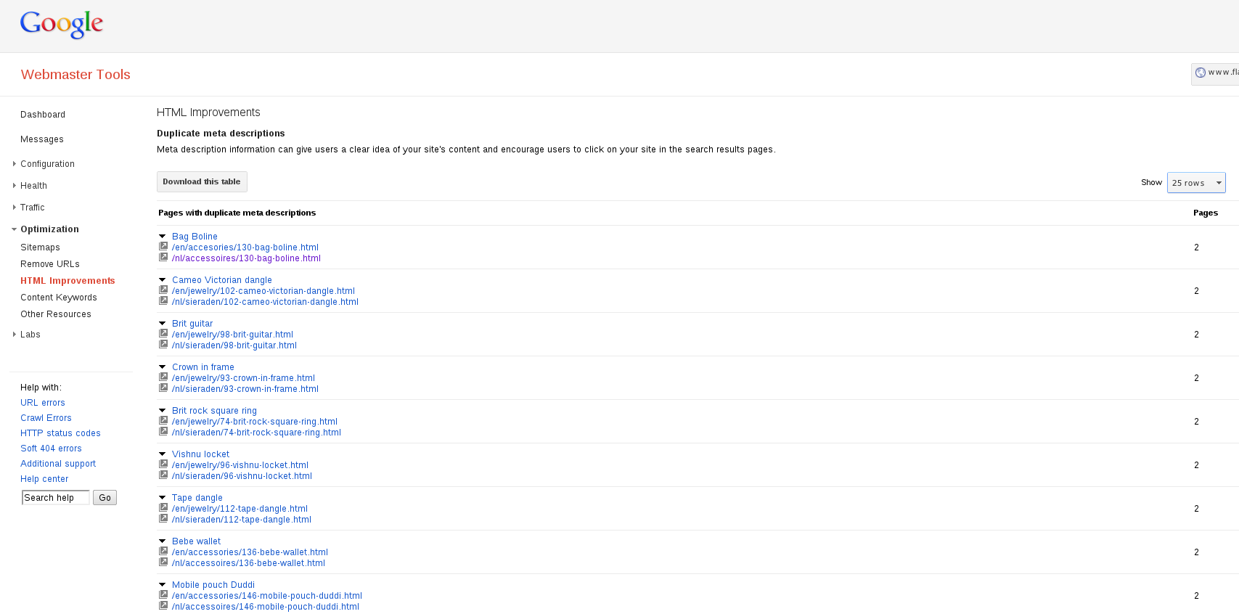Open external icon for /en/jewelry/98-brit-guitar.html
Viewport: 1239px width, 614px height.
click(x=163, y=334)
